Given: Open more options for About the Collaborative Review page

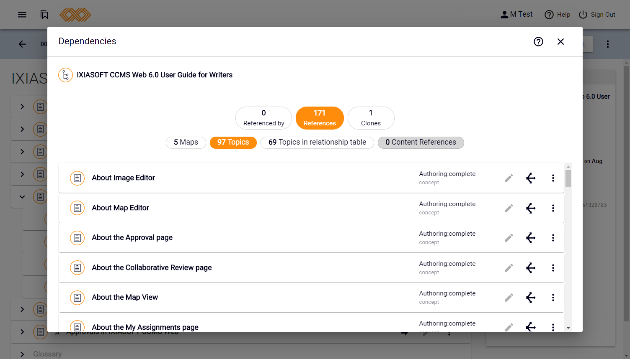Looking at the screenshot, I should click(553, 268).
